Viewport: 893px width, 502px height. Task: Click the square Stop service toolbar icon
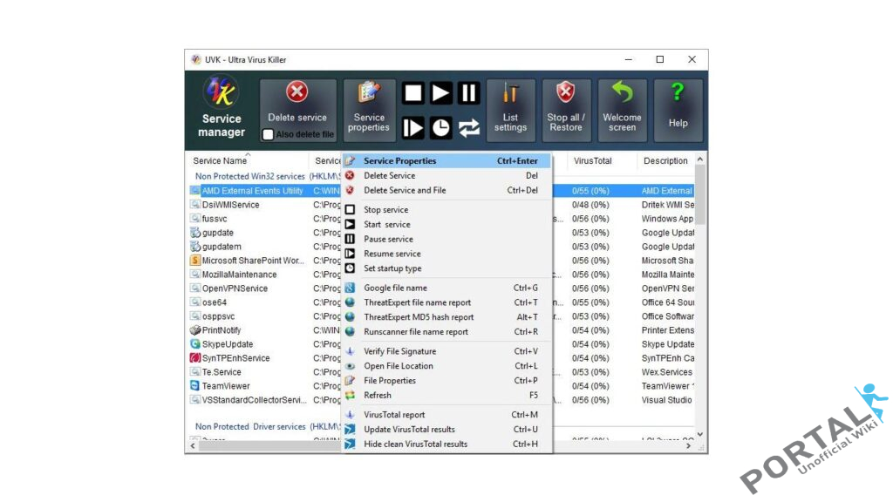(x=412, y=93)
